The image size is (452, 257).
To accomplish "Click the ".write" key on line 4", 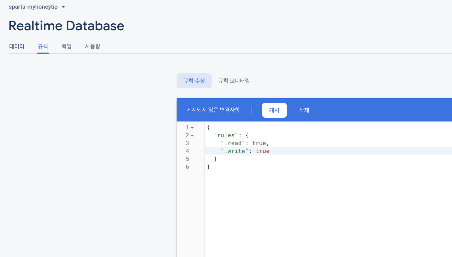I will point(235,151).
